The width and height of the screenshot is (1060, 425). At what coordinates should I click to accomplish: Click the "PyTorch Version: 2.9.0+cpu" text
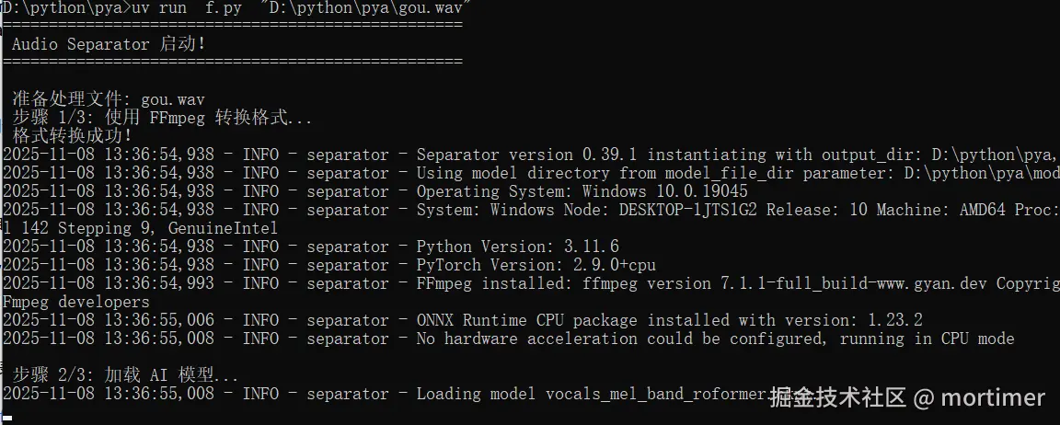click(536, 265)
